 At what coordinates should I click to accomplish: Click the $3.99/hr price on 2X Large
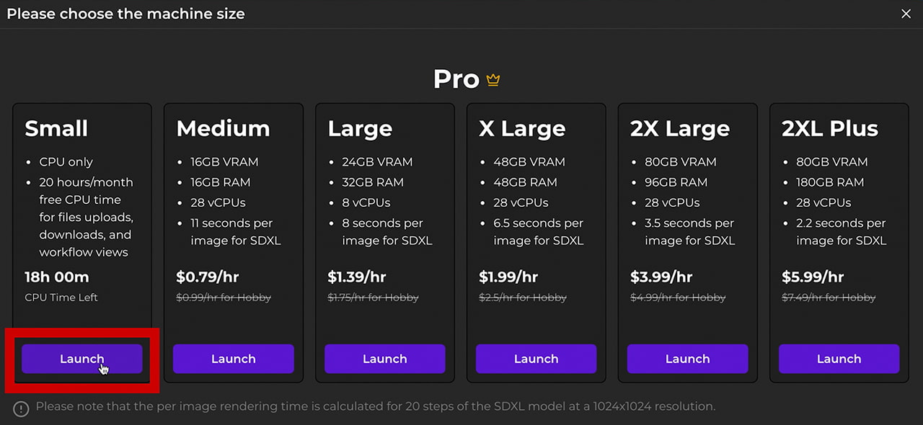[x=661, y=277]
